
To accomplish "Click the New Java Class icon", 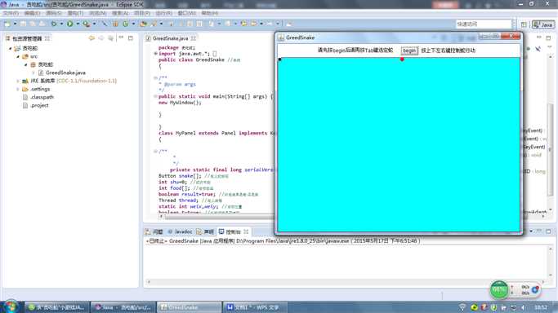I will [x=126, y=24].
